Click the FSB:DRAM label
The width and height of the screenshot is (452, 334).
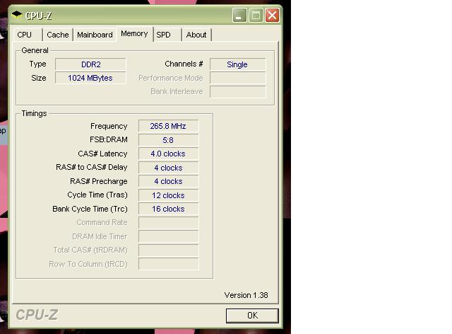click(x=108, y=140)
